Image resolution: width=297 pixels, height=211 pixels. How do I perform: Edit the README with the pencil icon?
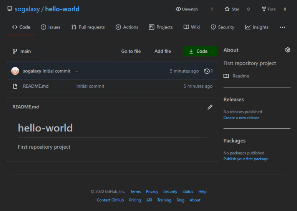coord(210,107)
